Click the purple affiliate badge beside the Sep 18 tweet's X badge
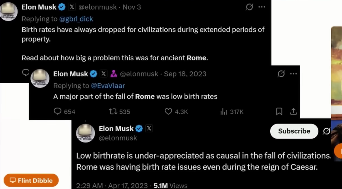342x189 pixels. point(114,74)
